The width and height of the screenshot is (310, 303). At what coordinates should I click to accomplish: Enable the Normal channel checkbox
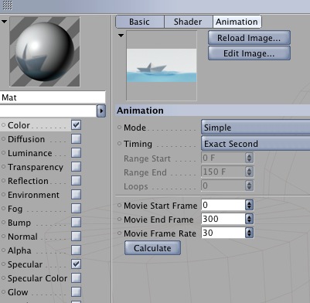[x=77, y=237]
